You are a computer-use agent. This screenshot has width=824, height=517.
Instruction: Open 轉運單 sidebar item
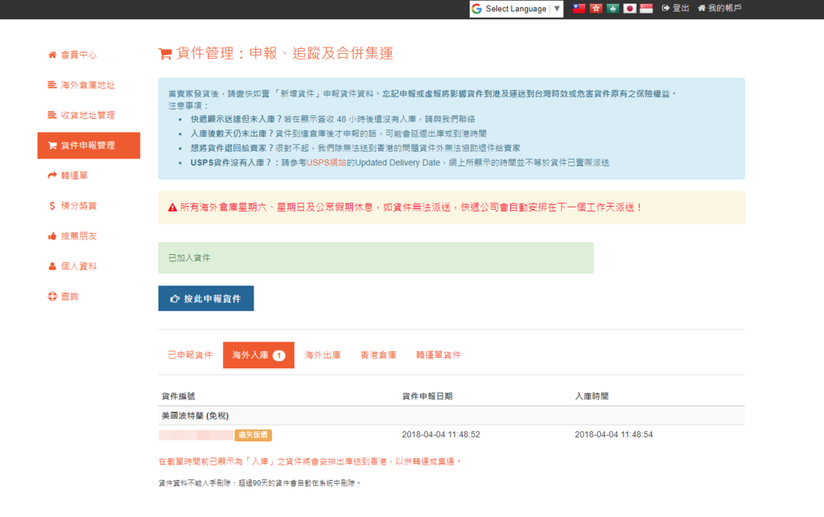click(x=76, y=175)
